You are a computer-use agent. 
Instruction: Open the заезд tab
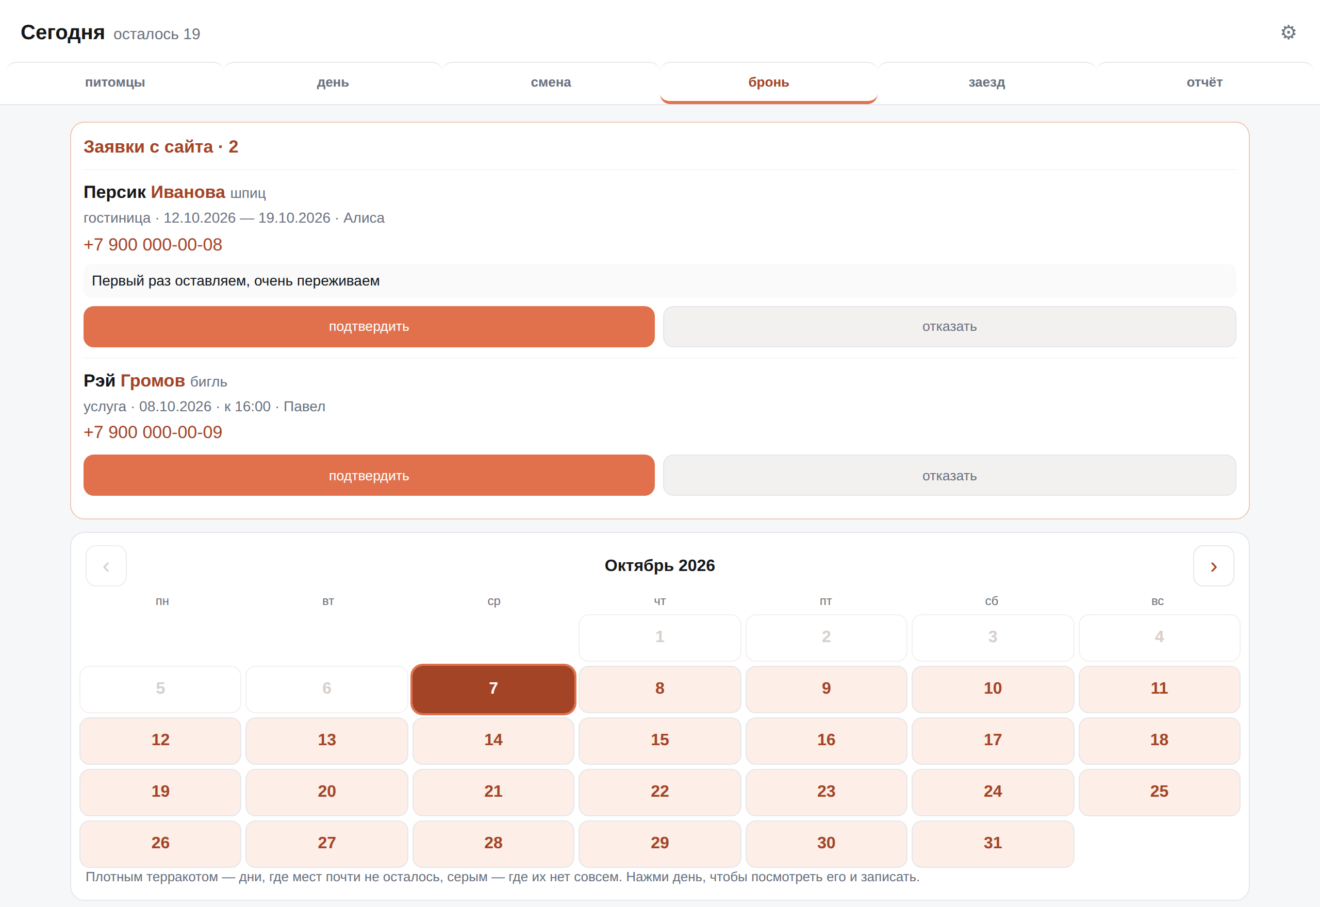(987, 82)
